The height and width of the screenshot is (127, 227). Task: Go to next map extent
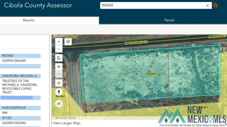coord(59,74)
